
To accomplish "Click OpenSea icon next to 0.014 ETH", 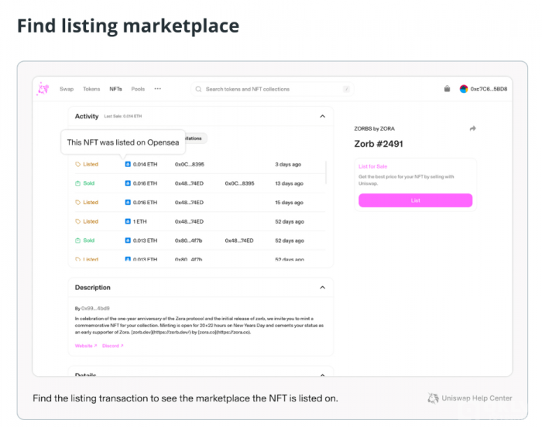I will pyautogui.click(x=128, y=164).
